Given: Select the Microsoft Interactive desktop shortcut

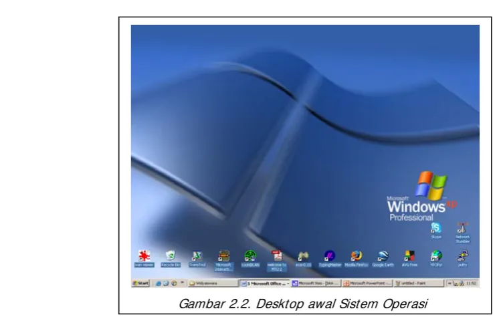Looking at the screenshot, I should click(x=223, y=260).
